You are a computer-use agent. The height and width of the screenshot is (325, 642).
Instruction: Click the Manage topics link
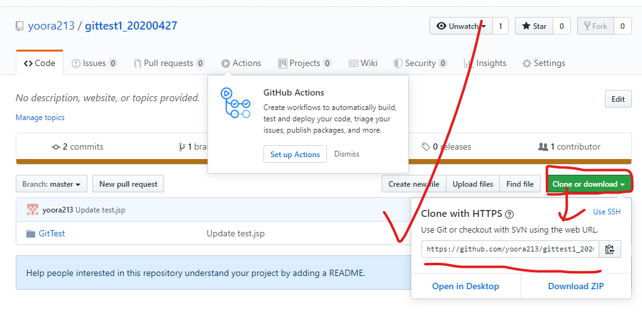[x=40, y=118]
